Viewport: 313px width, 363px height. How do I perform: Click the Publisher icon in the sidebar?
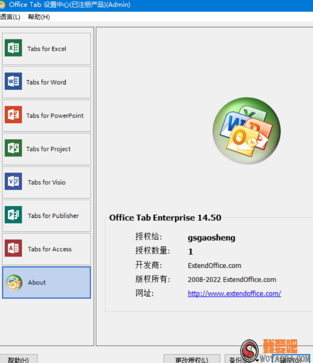13,215
